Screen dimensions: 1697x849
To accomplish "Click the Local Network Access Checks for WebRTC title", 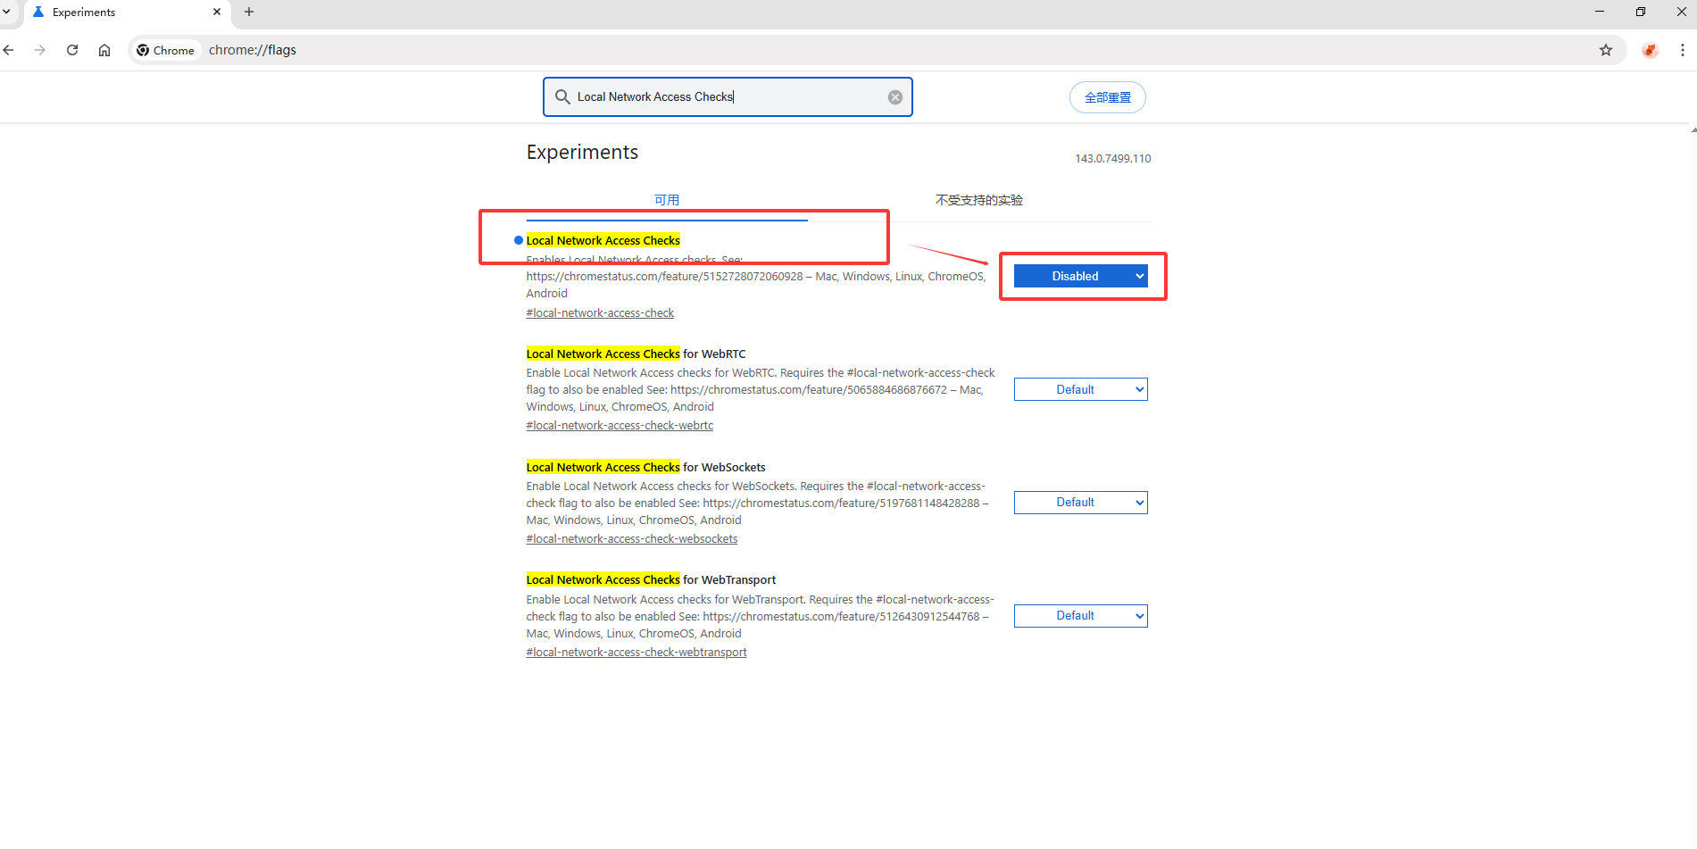I will [x=636, y=354].
